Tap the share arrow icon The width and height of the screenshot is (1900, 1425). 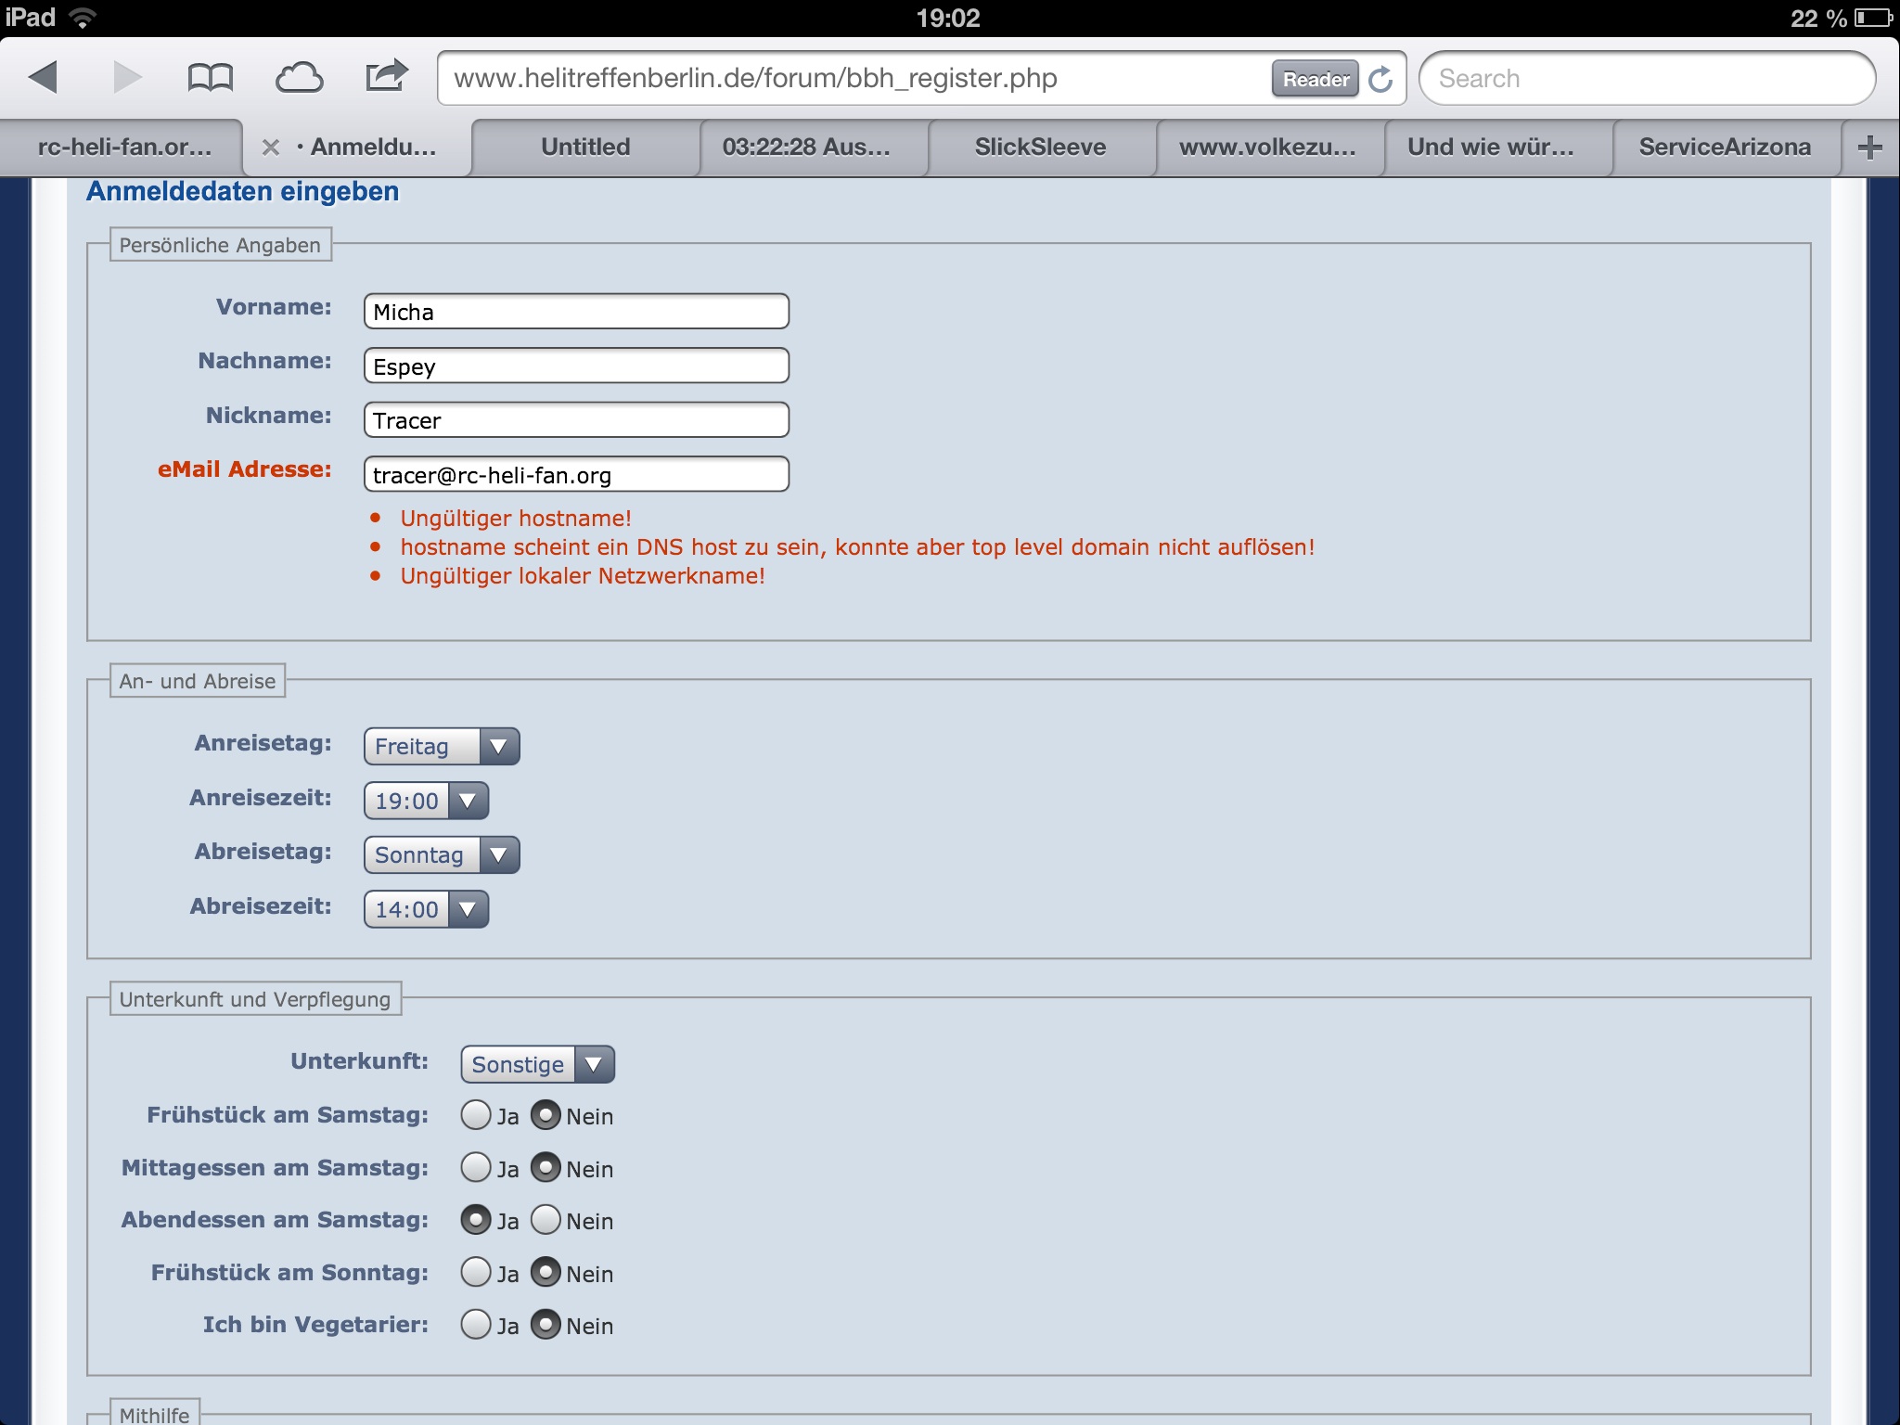pos(386,76)
